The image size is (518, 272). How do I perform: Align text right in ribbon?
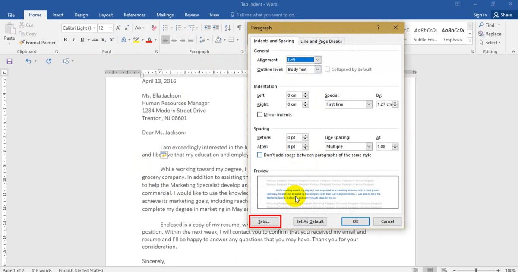click(x=182, y=40)
